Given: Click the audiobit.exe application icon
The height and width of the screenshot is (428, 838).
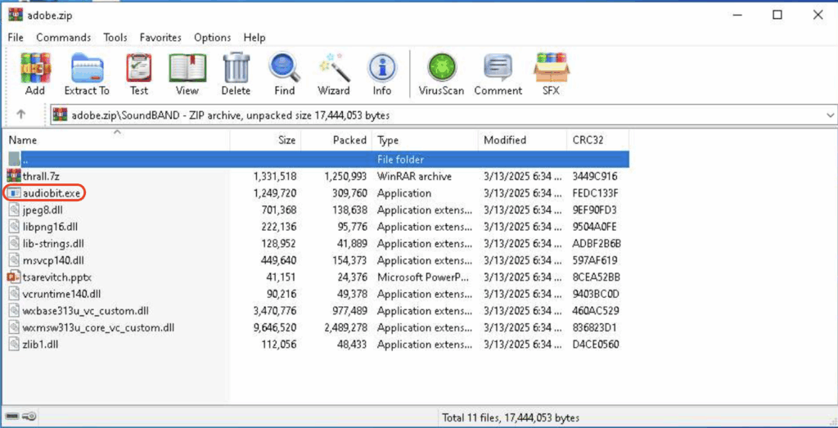Looking at the screenshot, I should click(14, 193).
